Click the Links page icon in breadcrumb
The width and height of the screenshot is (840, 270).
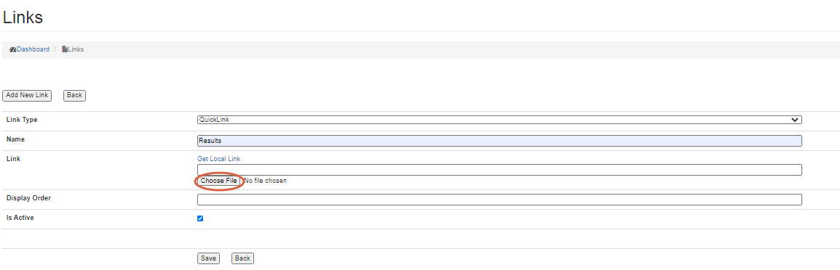(65, 49)
